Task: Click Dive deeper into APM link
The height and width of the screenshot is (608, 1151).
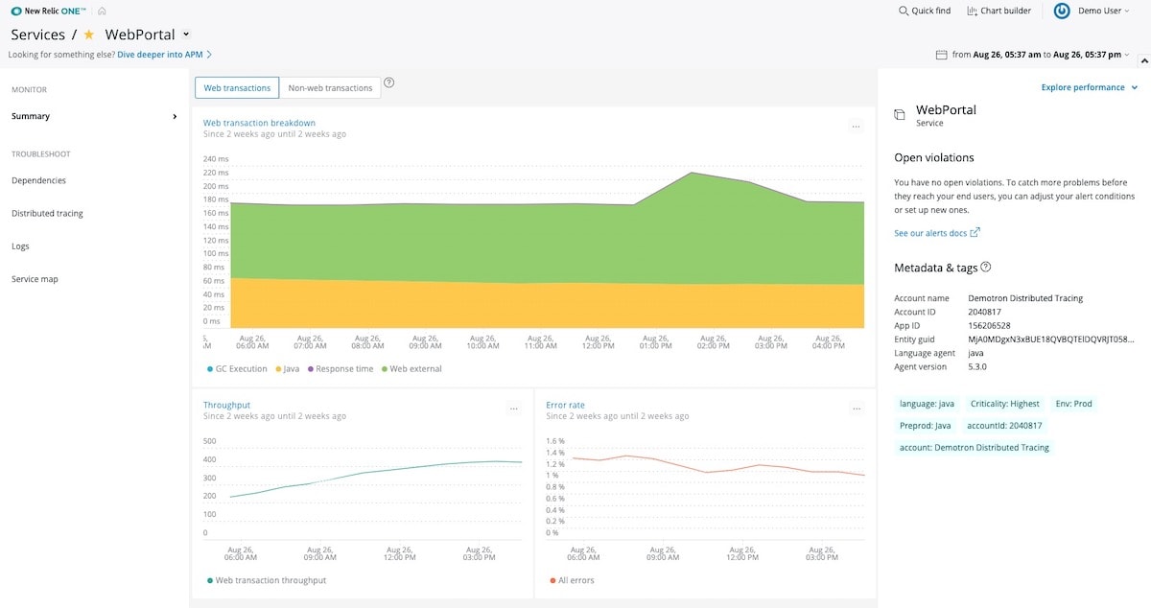Action: click(160, 55)
